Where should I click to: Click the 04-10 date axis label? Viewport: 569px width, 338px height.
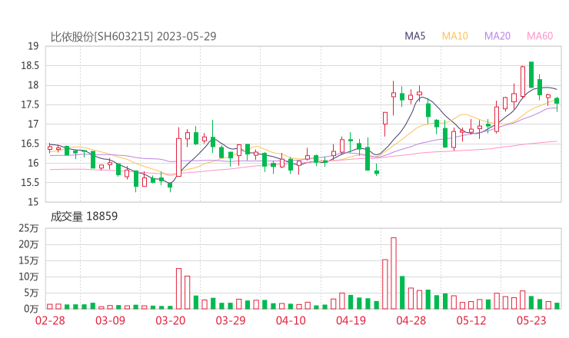click(x=291, y=320)
